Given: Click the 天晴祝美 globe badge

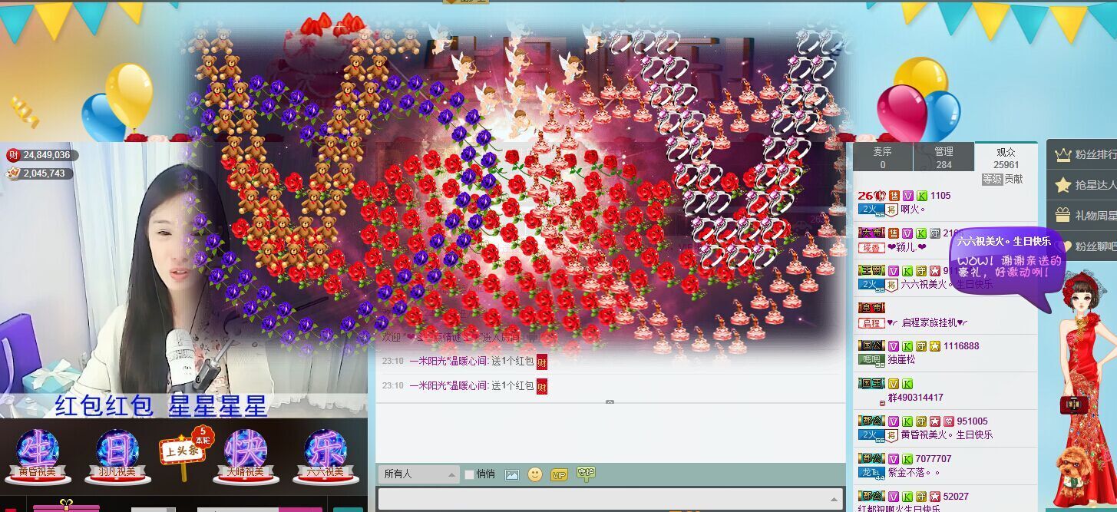Looking at the screenshot, I should point(245,456).
